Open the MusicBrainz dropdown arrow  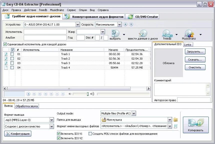coord(200,35)
